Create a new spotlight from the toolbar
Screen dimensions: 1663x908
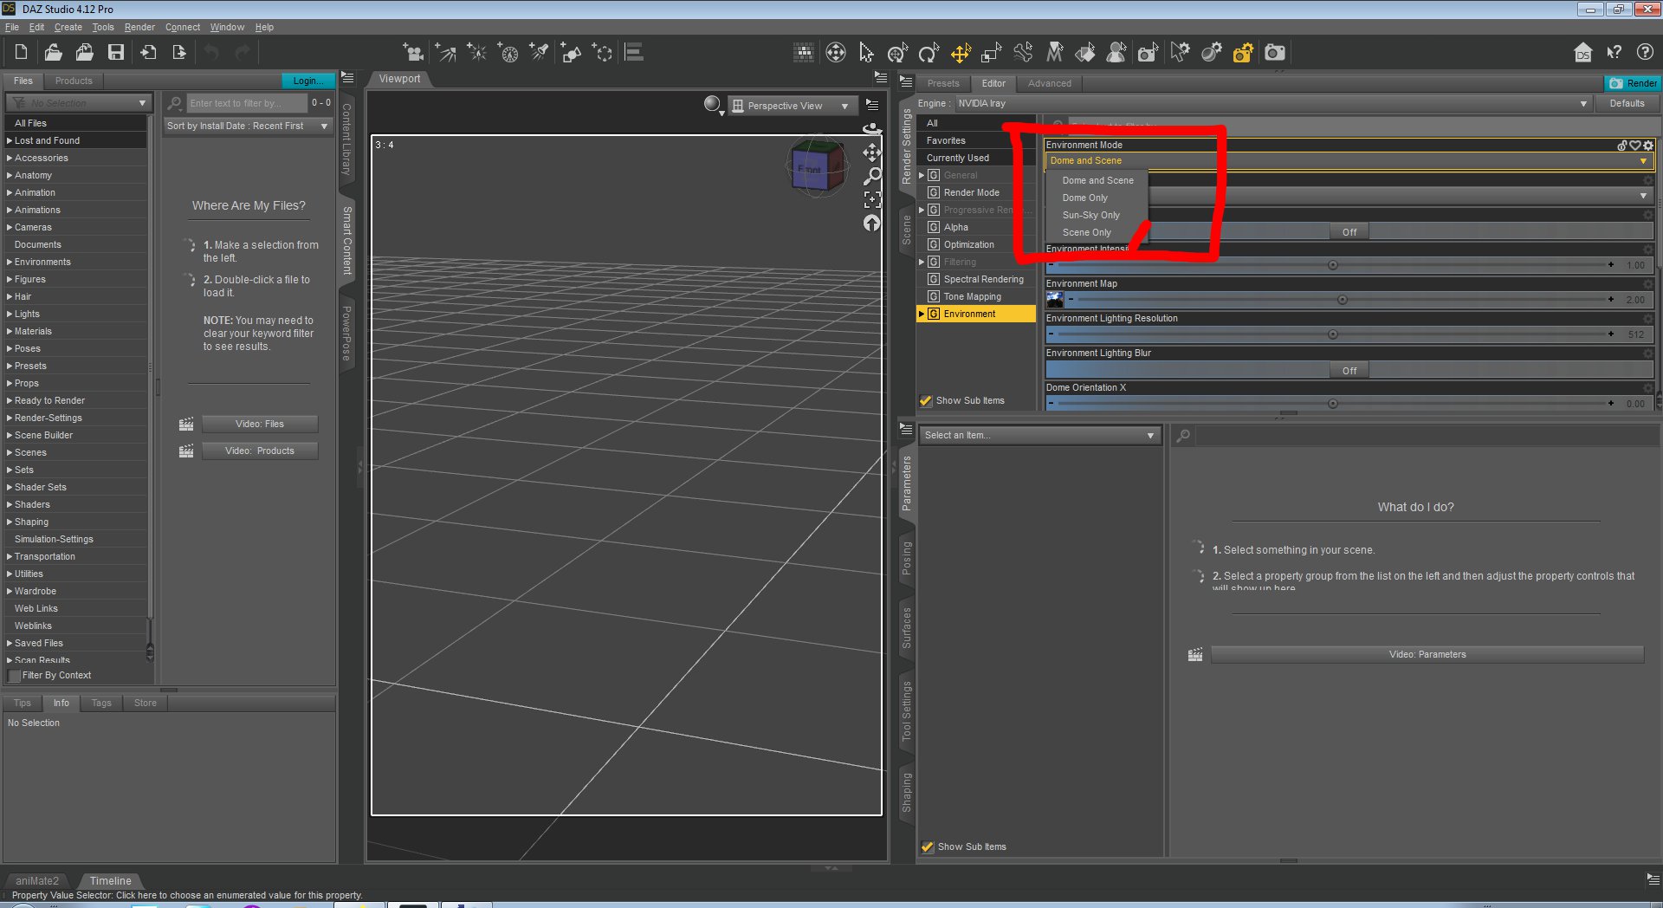click(x=539, y=53)
